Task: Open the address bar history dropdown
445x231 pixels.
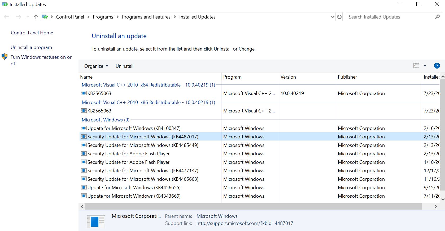Action: (x=332, y=17)
